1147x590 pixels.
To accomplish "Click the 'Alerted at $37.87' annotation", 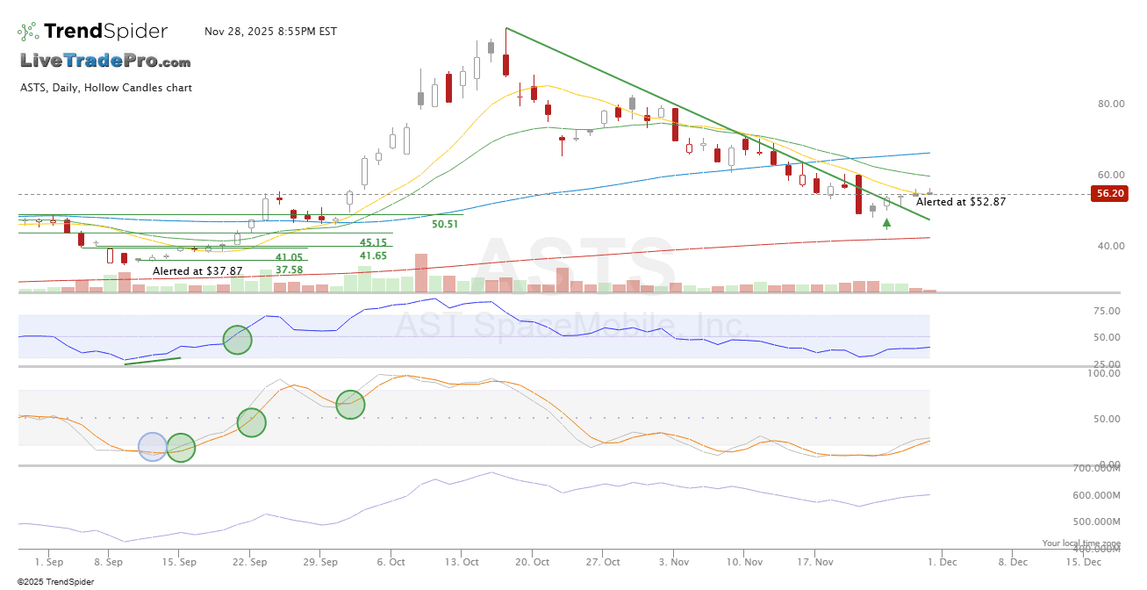I will tap(197, 271).
